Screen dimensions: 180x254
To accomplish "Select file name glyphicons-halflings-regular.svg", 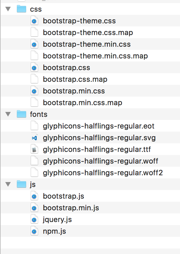I will [99, 138].
